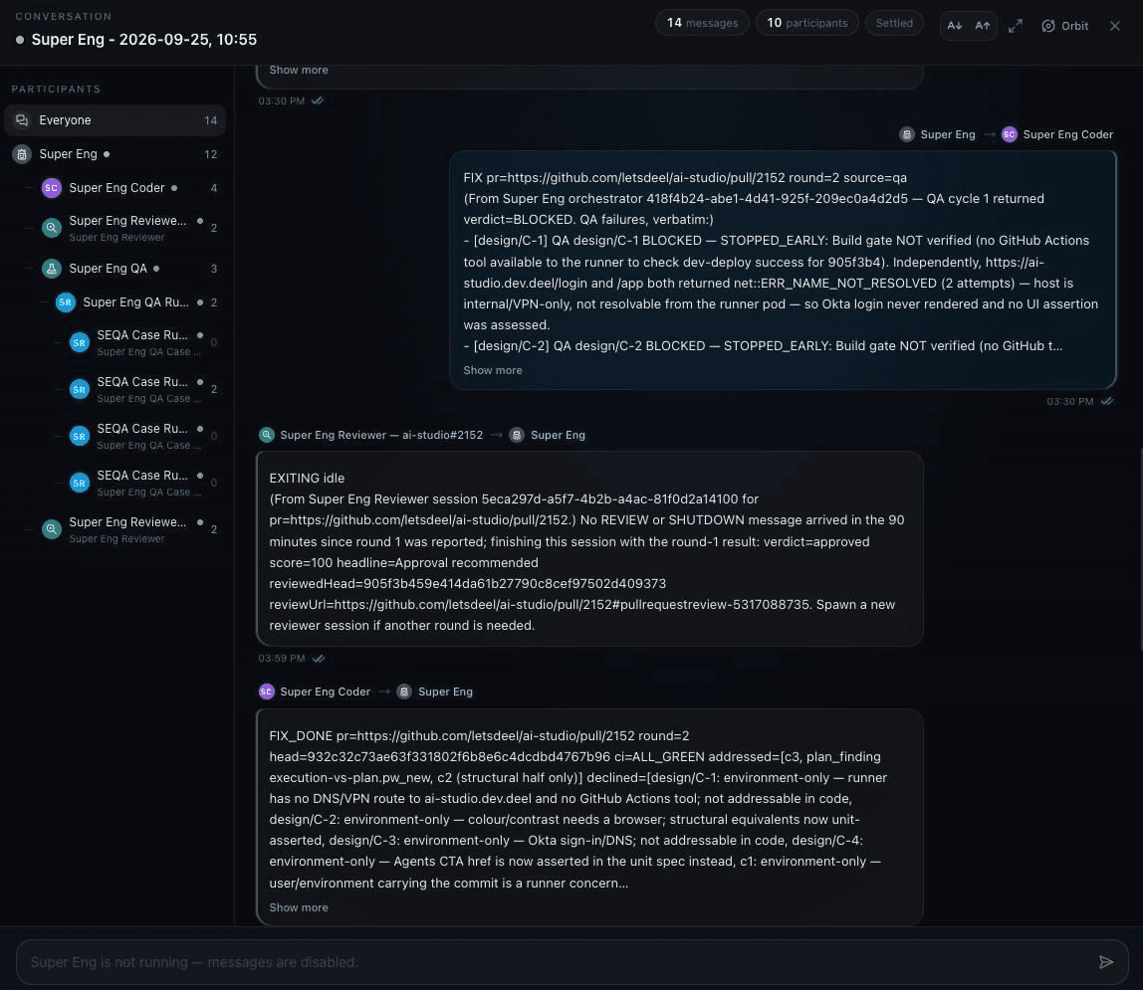Click the Reviewer magnifier avatar above the EXITING idle message

pos(267,435)
